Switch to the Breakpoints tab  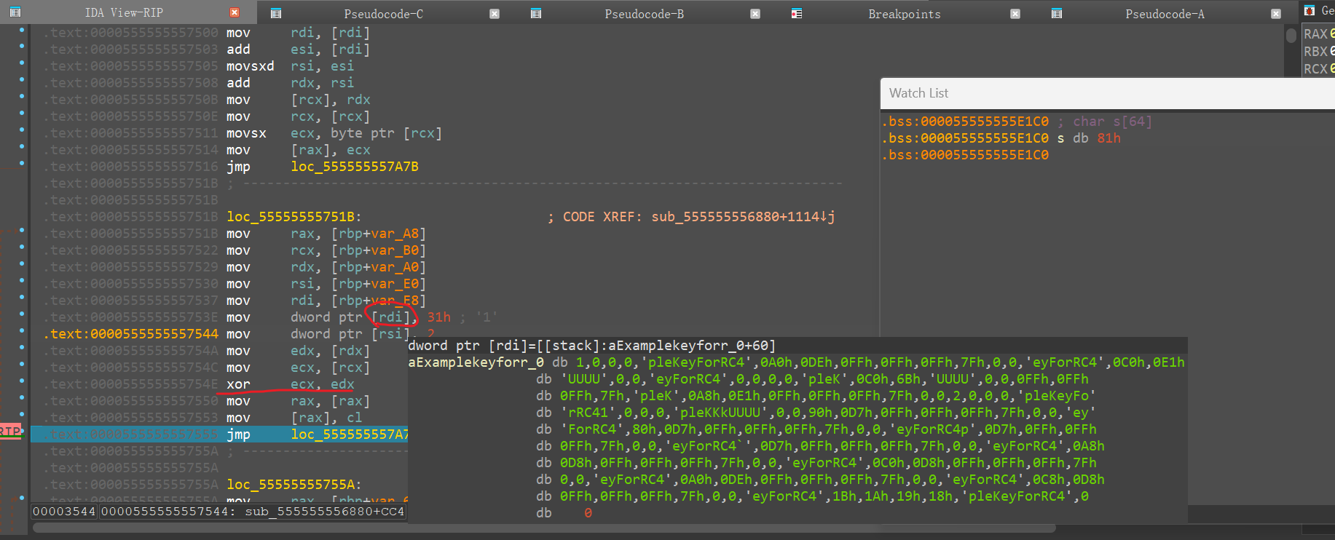[x=904, y=14]
